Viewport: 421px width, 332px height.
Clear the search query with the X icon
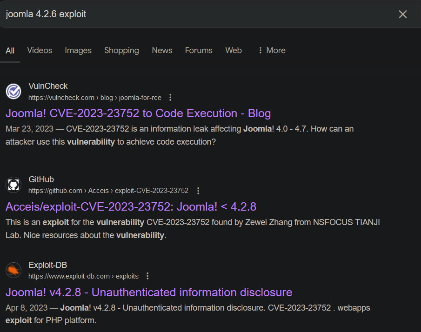click(402, 14)
